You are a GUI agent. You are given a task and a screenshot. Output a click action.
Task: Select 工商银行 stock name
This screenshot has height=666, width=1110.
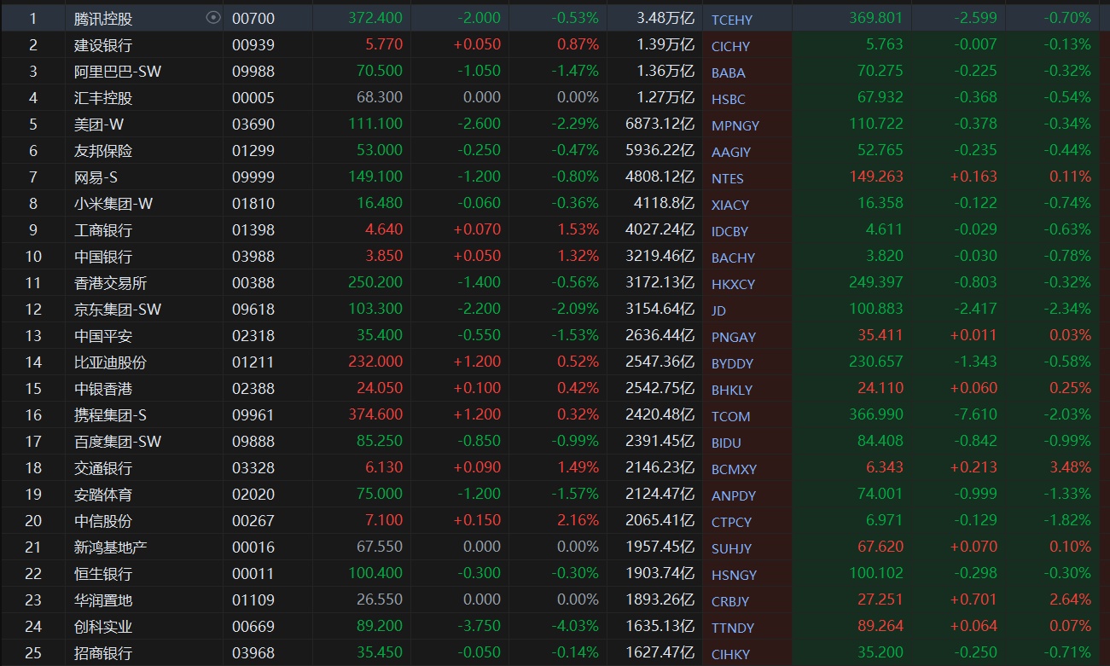[x=103, y=230]
